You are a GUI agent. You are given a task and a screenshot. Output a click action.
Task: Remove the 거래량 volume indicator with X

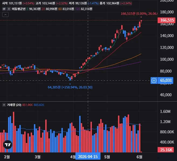4,105
